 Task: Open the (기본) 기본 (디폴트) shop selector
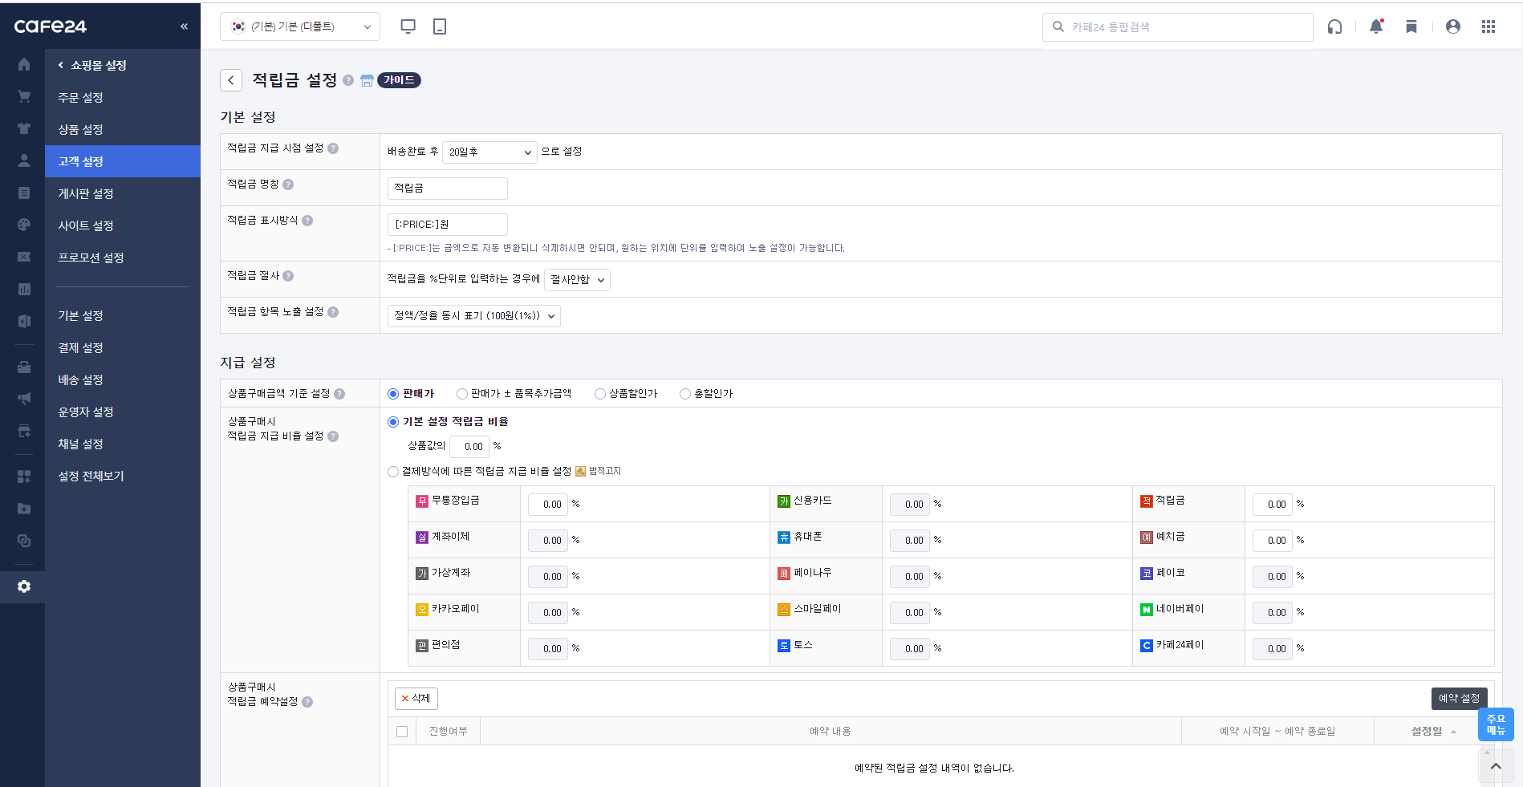coord(300,26)
